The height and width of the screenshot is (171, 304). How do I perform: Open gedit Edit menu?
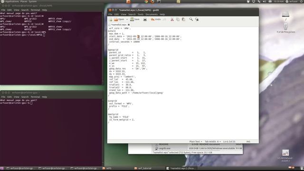click(x=116, y=14)
